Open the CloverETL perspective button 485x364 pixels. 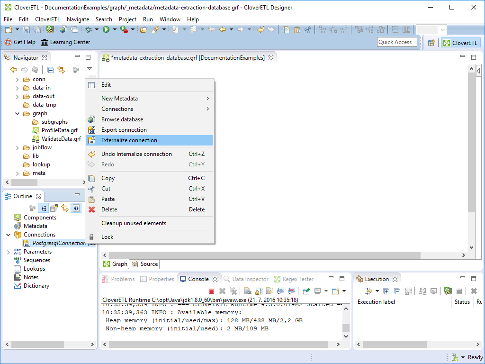click(x=460, y=43)
